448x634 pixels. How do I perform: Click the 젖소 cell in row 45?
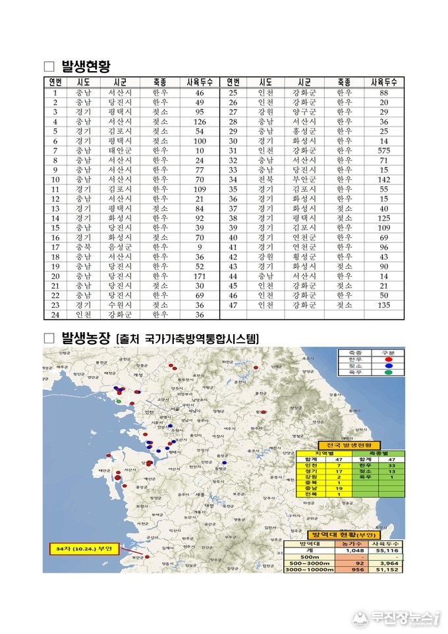(x=344, y=286)
